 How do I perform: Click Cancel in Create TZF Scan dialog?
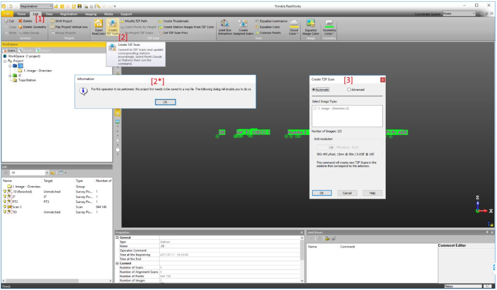[x=347, y=193]
